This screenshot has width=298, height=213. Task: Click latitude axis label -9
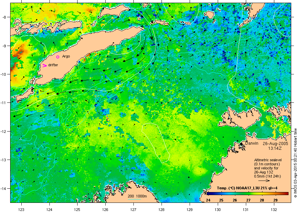(4, 46)
